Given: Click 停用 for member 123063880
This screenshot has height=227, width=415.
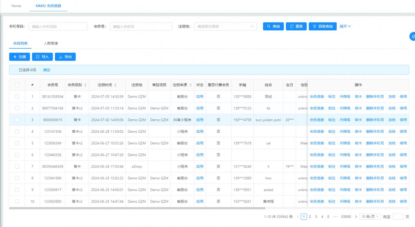Looking at the screenshot, I should point(403,201).
